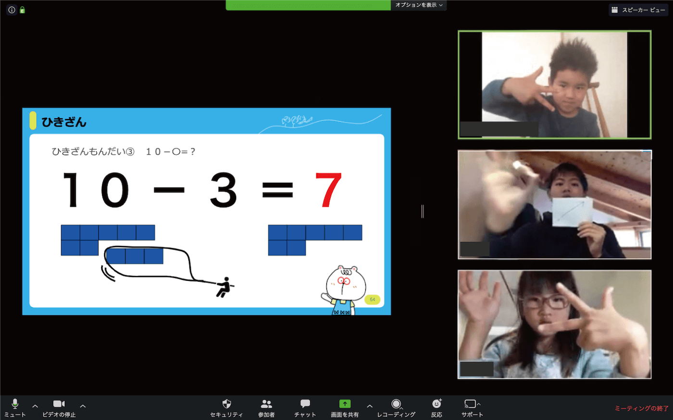Open the Security (セキュリティ) shield icon
This screenshot has height=420, width=673.
[x=226, y=404]
